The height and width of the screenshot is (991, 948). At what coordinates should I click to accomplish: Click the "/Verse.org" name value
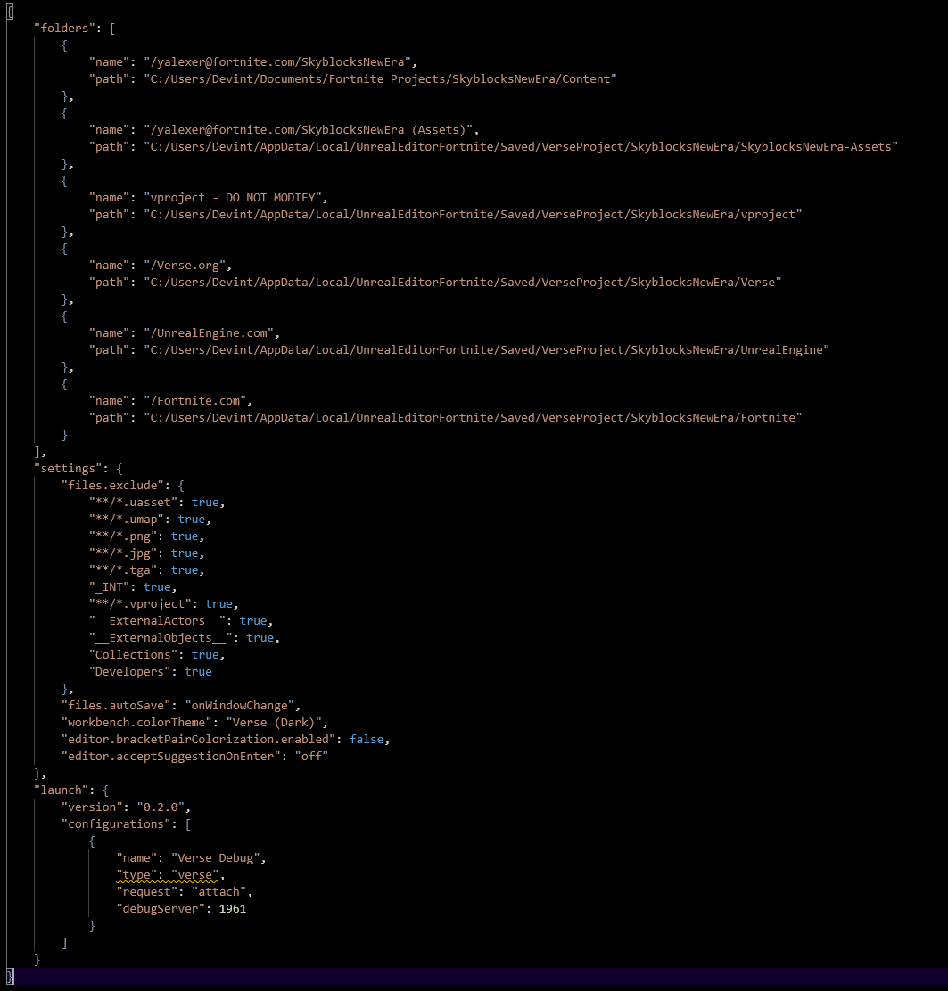(x=185, y=266)
